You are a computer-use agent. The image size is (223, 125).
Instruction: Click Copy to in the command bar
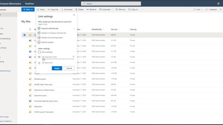pos(133,9)
